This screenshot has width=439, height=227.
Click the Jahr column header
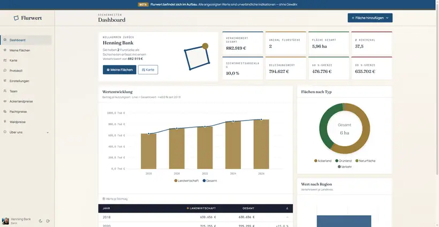click(107, 208)
